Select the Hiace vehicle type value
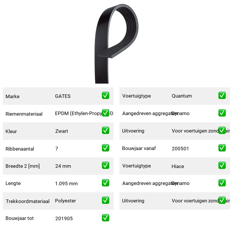This screenshot has width=233, height=233. pos(178,166)
